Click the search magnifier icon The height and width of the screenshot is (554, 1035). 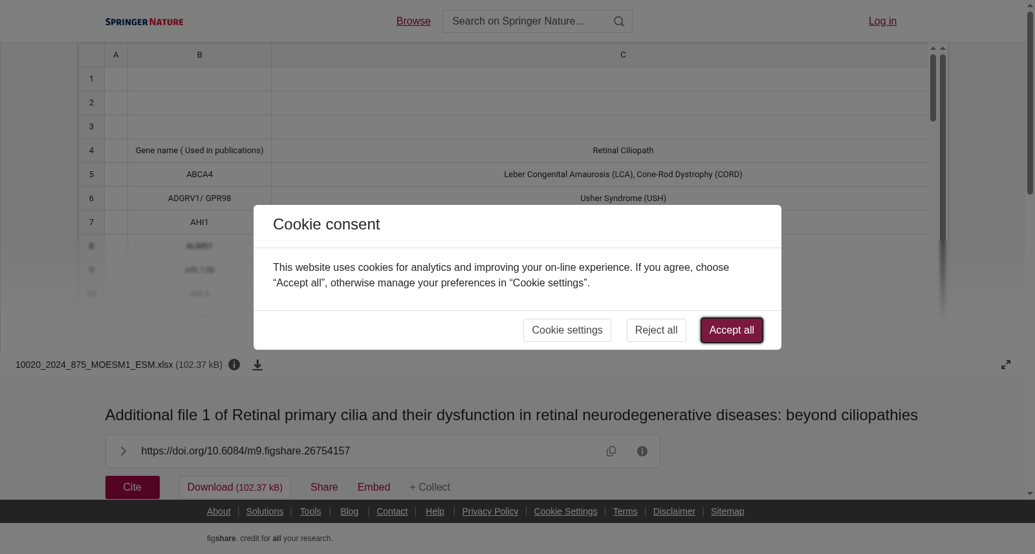(619, 21)
